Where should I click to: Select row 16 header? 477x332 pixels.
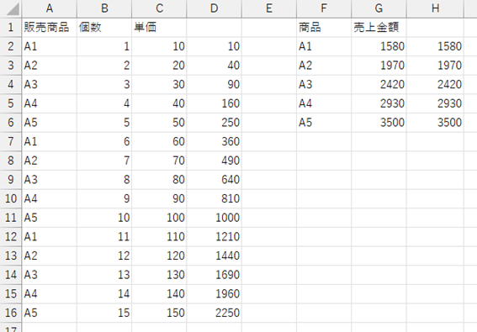pyautogui.click(x=11, y=313)
